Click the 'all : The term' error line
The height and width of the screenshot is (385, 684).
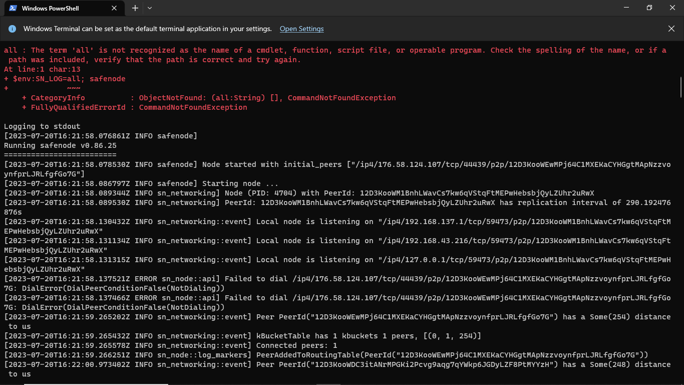point(335,55)
